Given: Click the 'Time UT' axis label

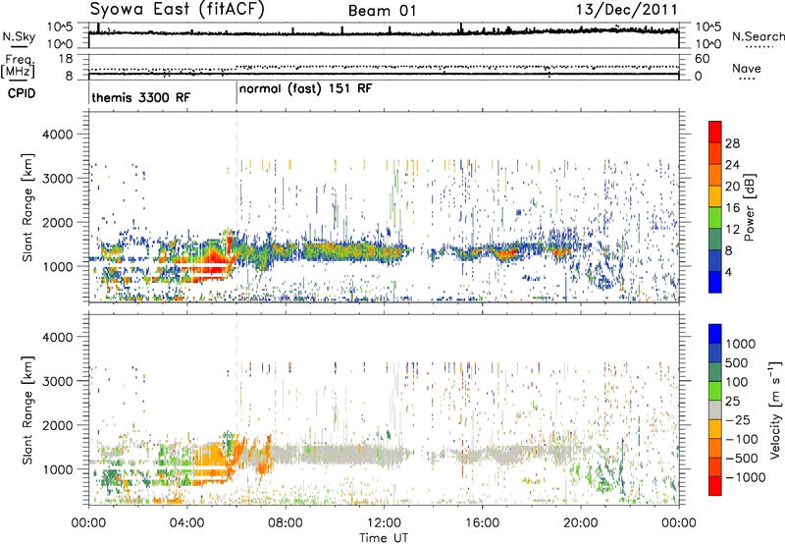Looking at the screenshot, I should pyautogui.click(x=384, y=538).
